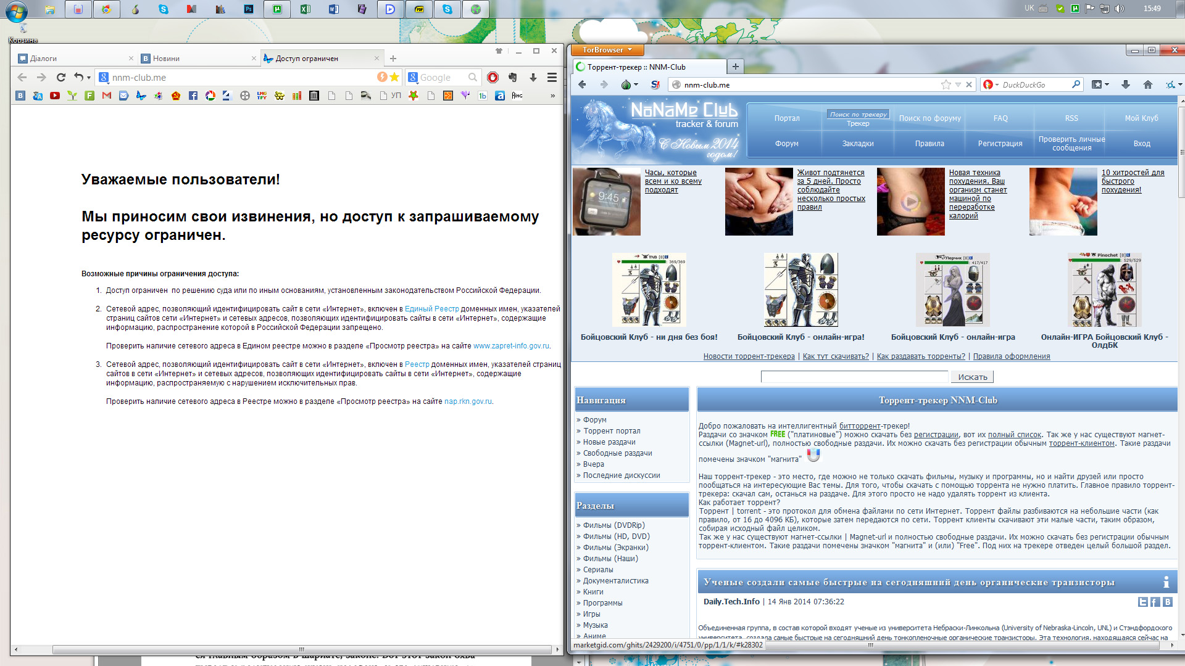Open new tab plus in left browser
The height and width of the screenshot is (666, 1185).
click(x=393, y=59)
